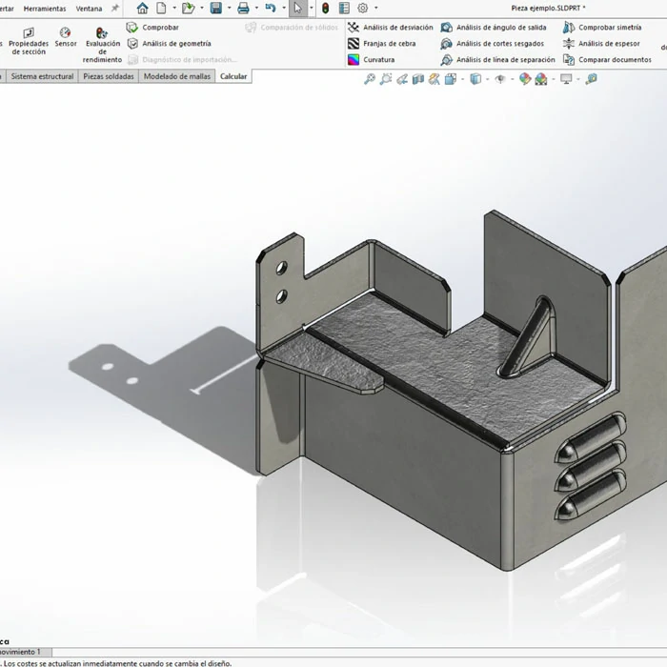
Task: Open view settings monitor icon
Action: pyautogui.click(x=566, y=79)
